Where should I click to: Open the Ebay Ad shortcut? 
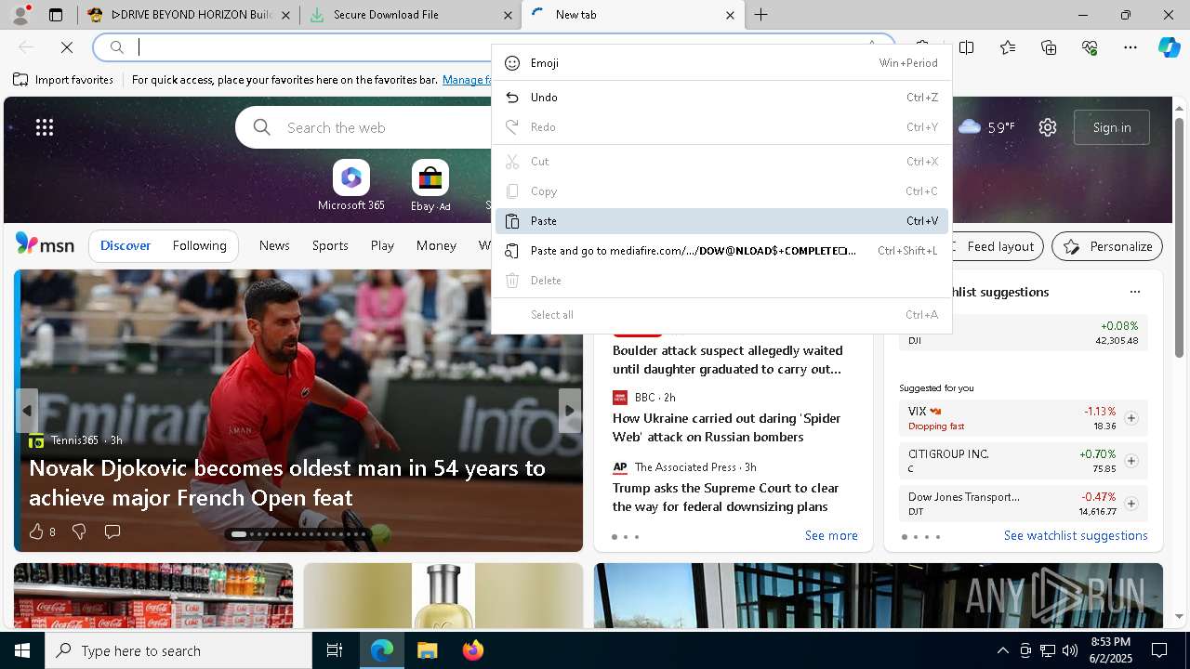430,186
